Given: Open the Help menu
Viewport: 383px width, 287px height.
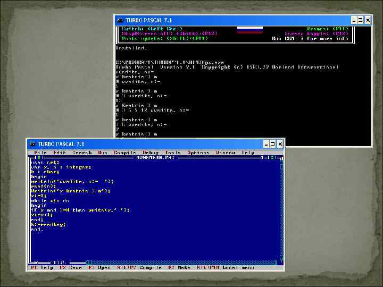Looking at the screenshot, I should pyautogui.click(x=248, y=153).
